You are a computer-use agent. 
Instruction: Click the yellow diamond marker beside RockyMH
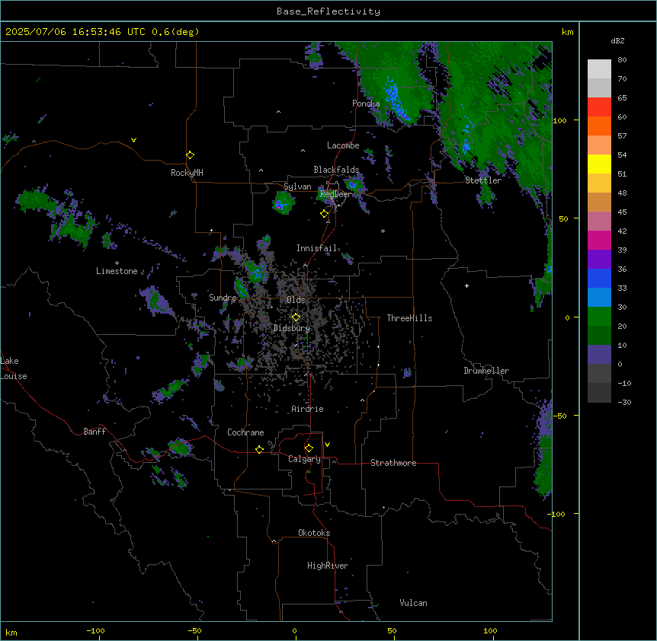(191, 155)
